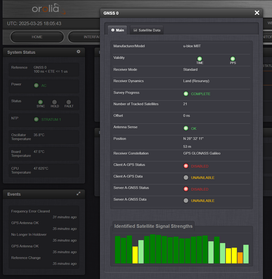Close the GNSS 0 dialog

tap(257, 13)
